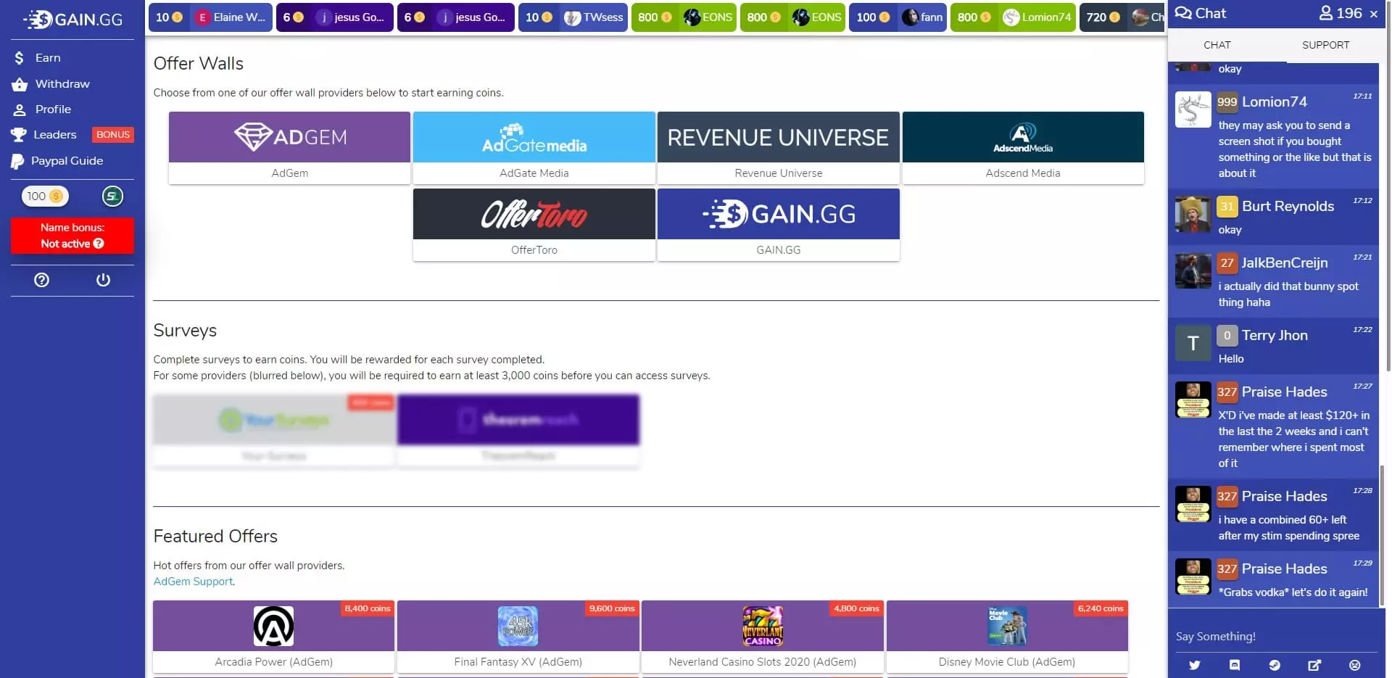Select the Revenue Universe offer wall
Screen dimensions: 1392x678
777,137
